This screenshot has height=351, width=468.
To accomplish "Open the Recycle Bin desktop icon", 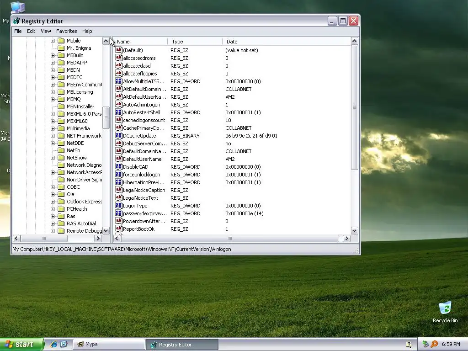I will coord(445,308).
